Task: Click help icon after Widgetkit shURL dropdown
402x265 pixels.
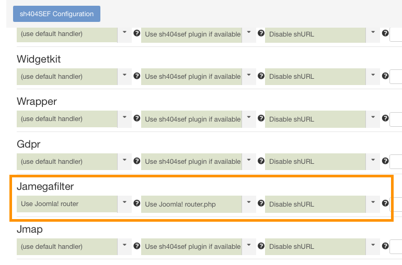Action: pyautogui.click(x=385, y=76)
